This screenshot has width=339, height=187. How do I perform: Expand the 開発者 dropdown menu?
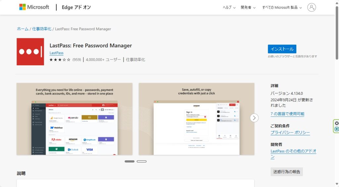tap(248, 8)
